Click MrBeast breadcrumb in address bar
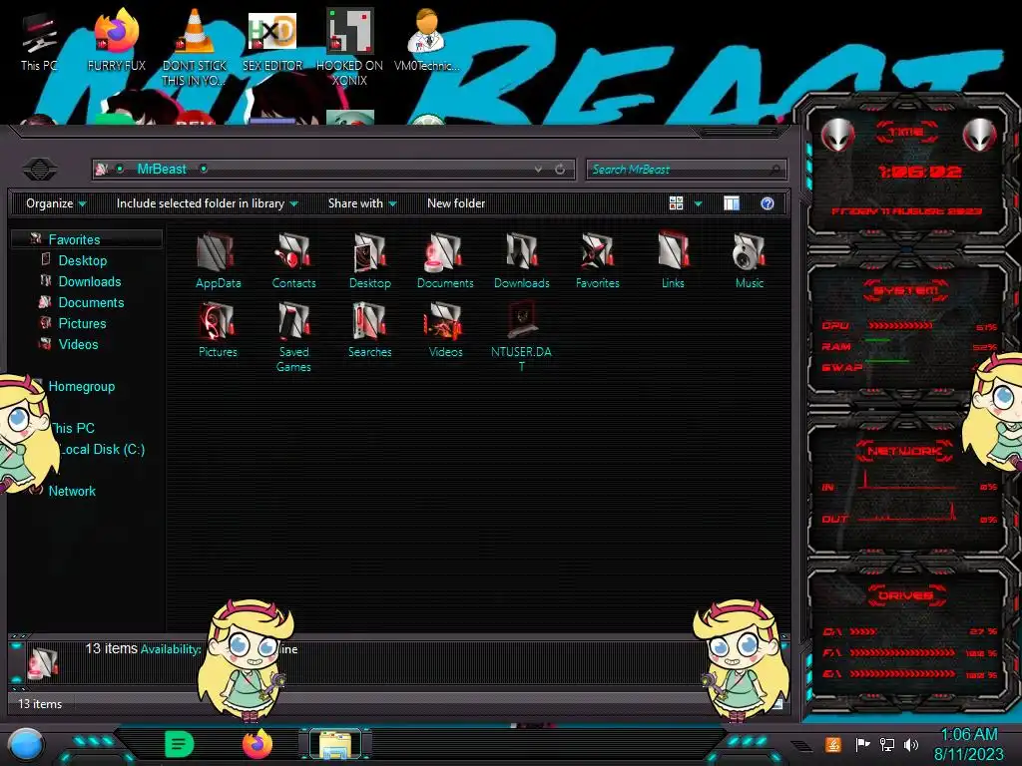This screenshot has height=766, width=1022. pos(162,170)
